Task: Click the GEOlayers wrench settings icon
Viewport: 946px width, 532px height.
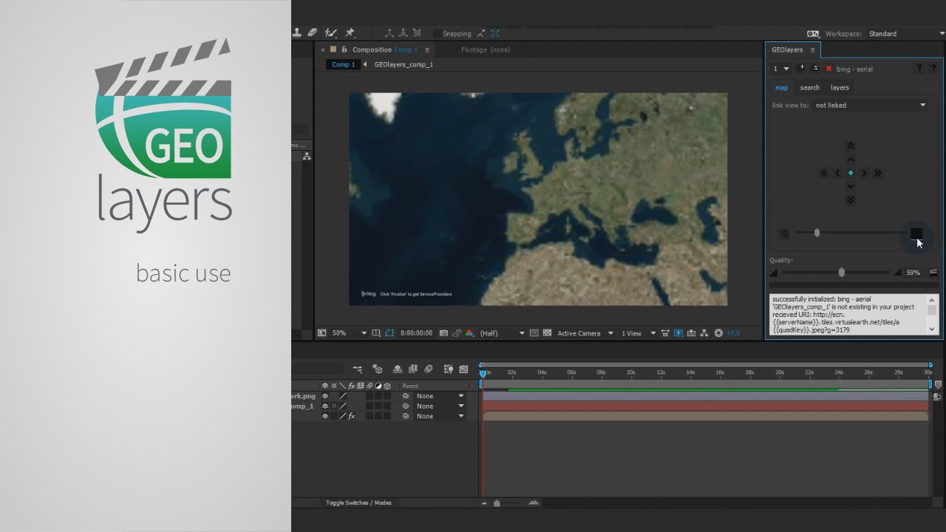Action: tap(919, 69)
